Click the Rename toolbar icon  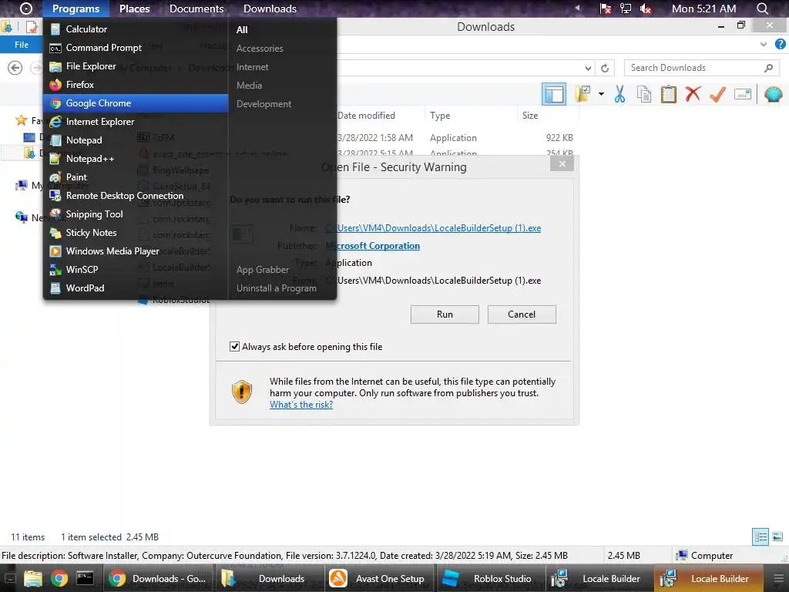point(743,94)
